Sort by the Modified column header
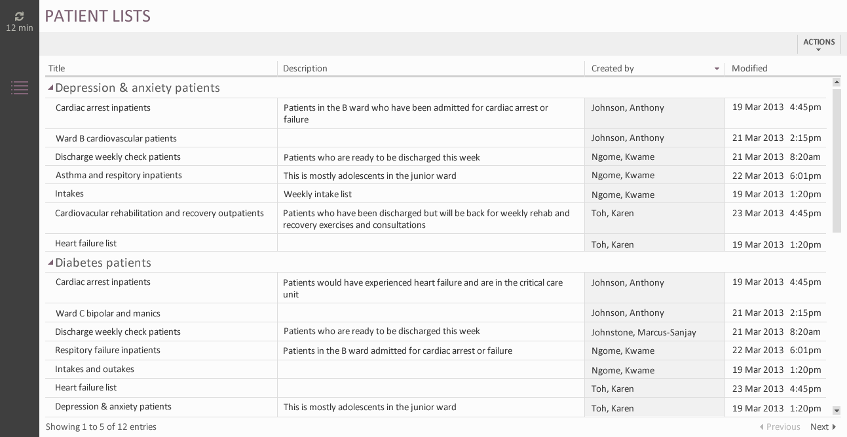 [x=749, y=68]
